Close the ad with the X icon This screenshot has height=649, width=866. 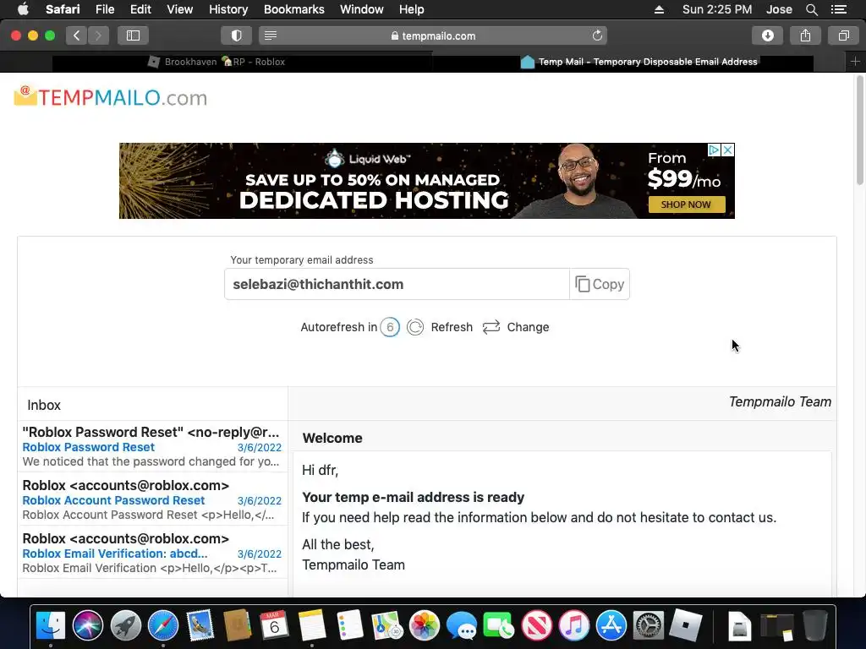point(728,150)
